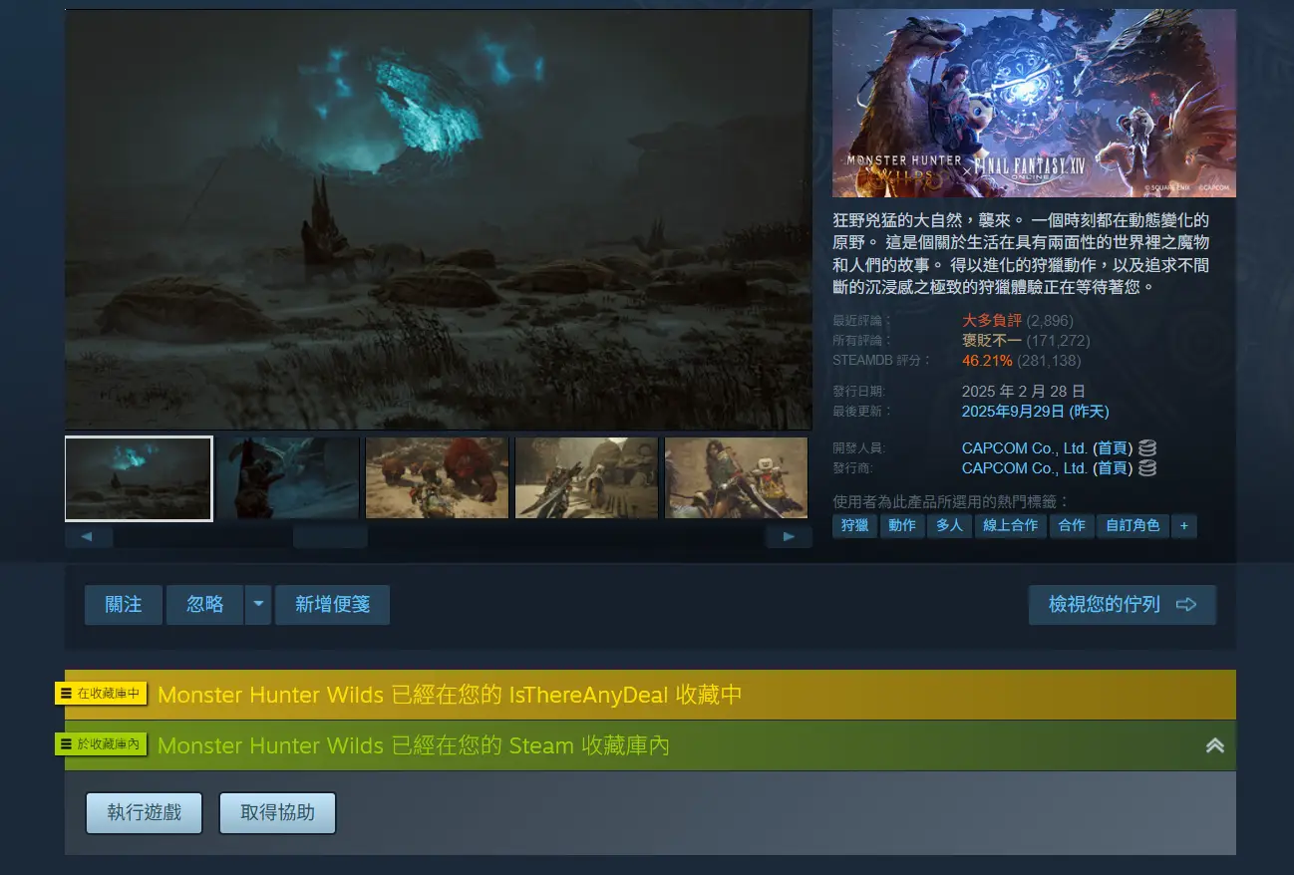The height and width of the screenshot is (875, 1294).
Task: Click the Monster Hunter x Final Fantasy XIV header image
Action: tap(1034, 103)
